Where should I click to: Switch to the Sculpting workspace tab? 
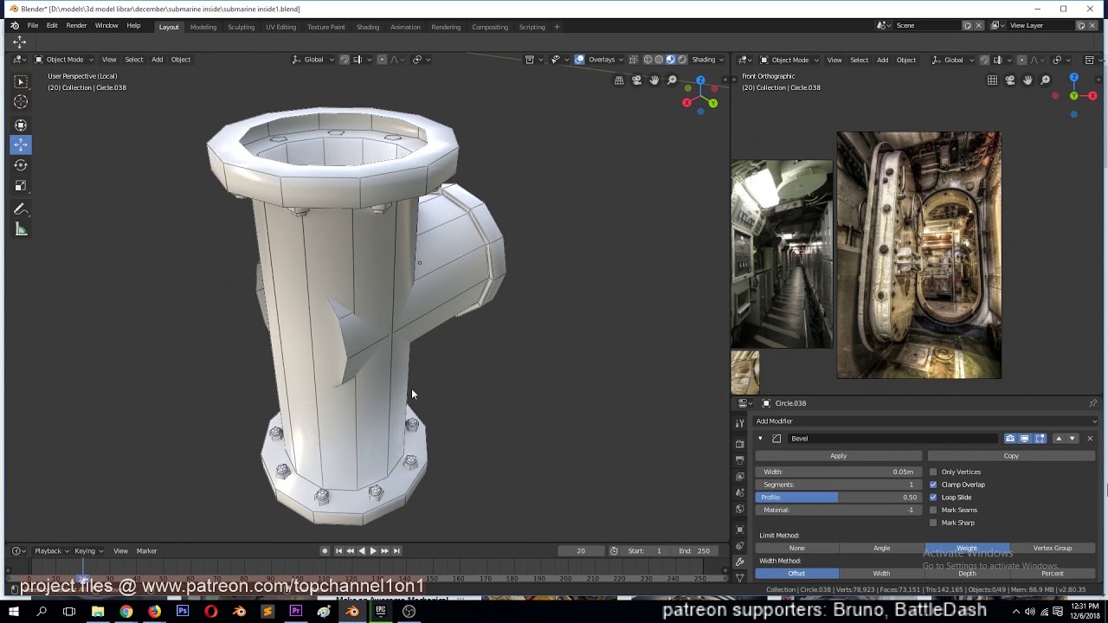click(241, 27)
